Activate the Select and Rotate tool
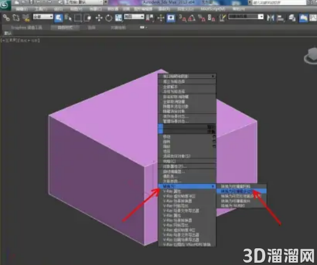Screen dimensions: 317x265 coord(109,18)
